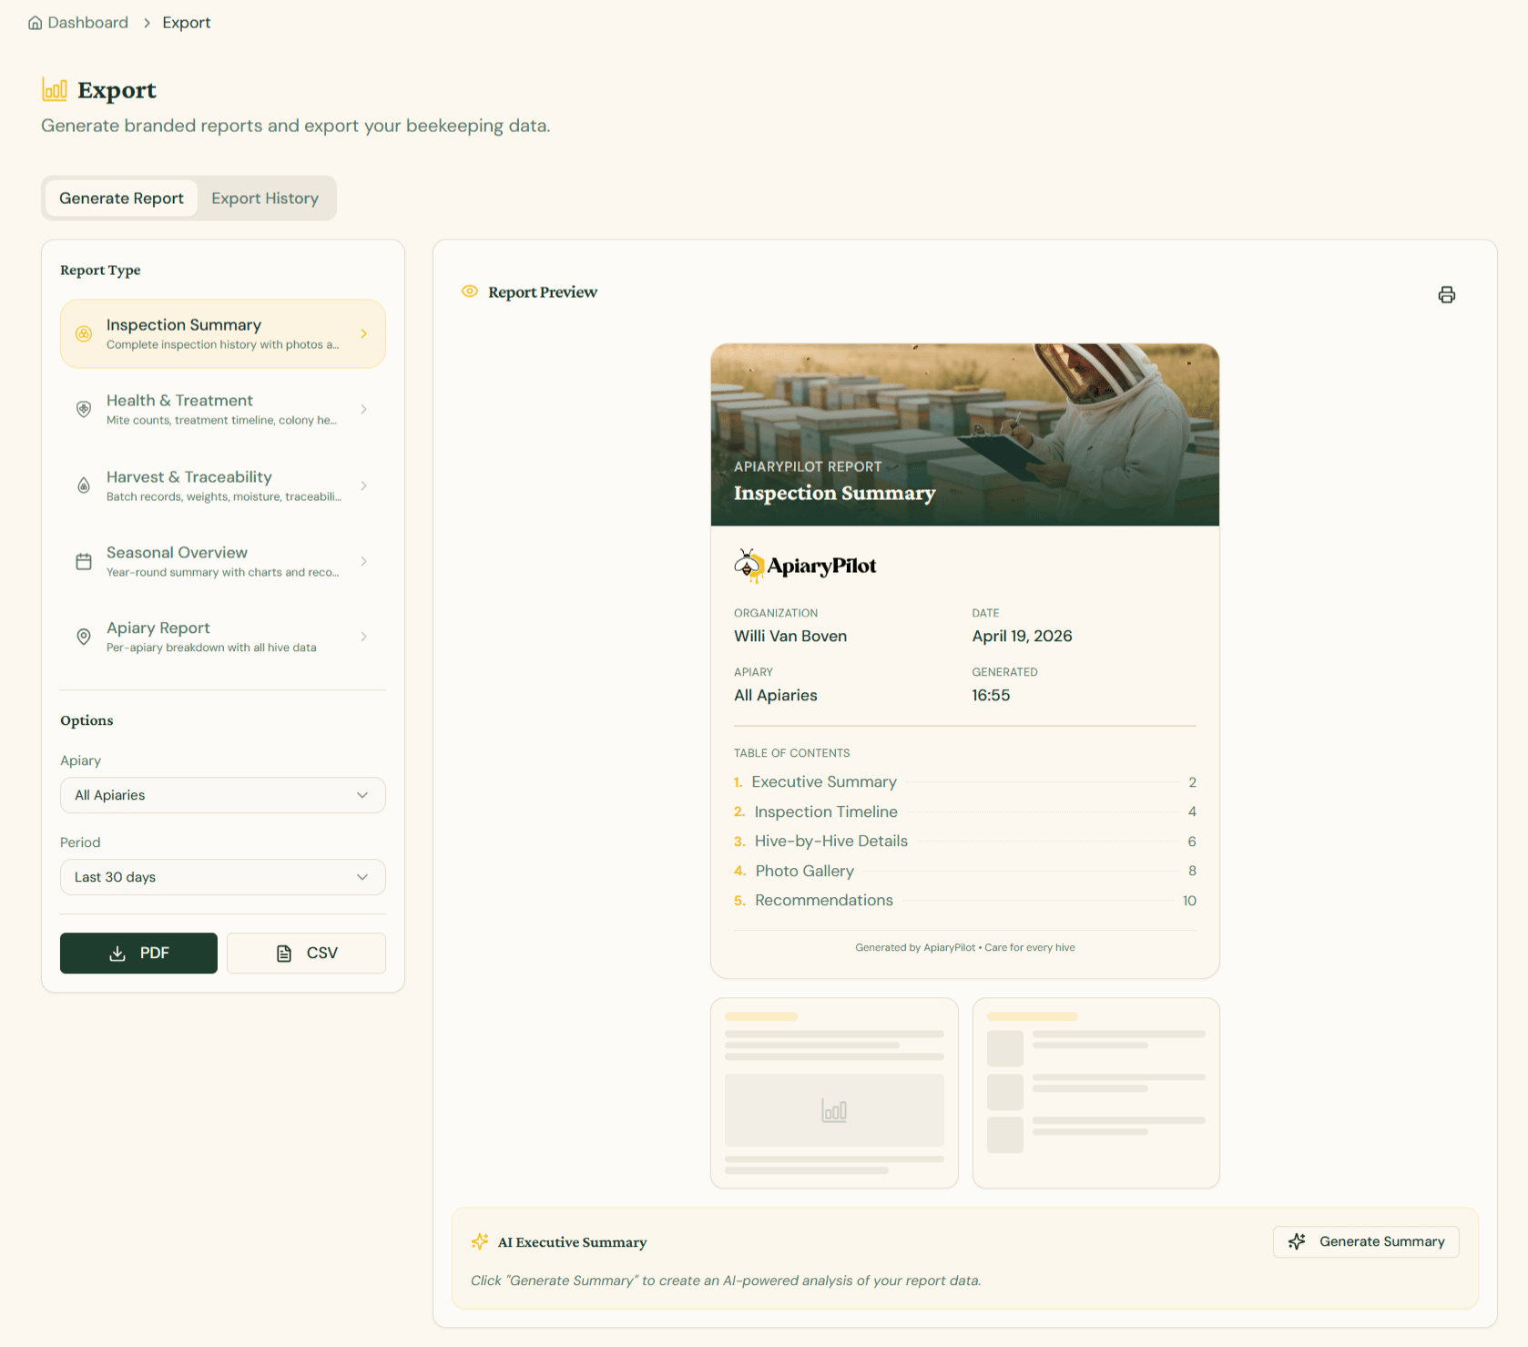Screen dimensions: 1528x1347
Task: Click the bar chart icon beside Export title
Action: [55, 89]
